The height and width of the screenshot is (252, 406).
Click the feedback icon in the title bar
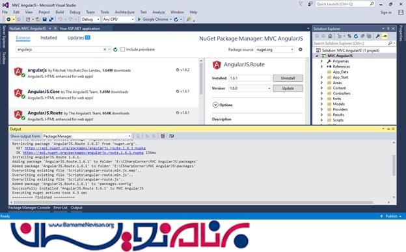pos(310,4)
